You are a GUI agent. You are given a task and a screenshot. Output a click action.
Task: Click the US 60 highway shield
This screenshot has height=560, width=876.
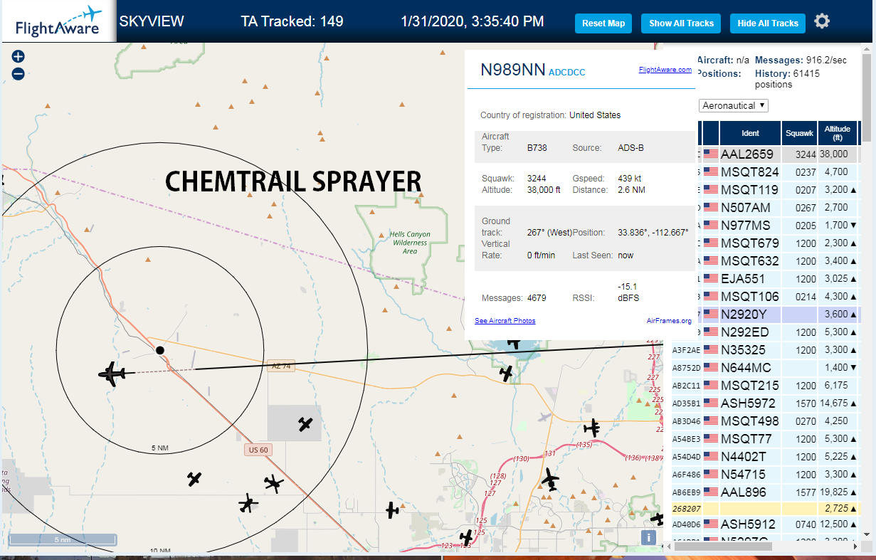(258, 449)
